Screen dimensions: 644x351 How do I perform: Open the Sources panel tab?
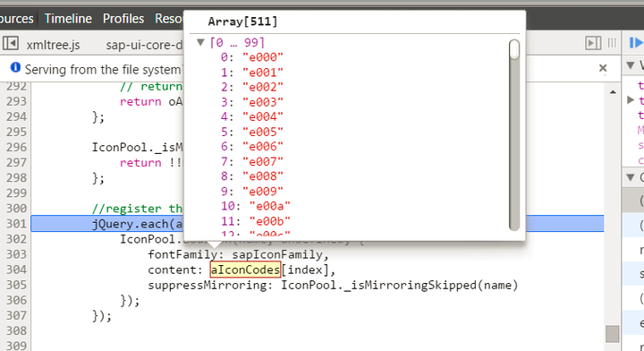pyautogui.click(x=16, y=19)
